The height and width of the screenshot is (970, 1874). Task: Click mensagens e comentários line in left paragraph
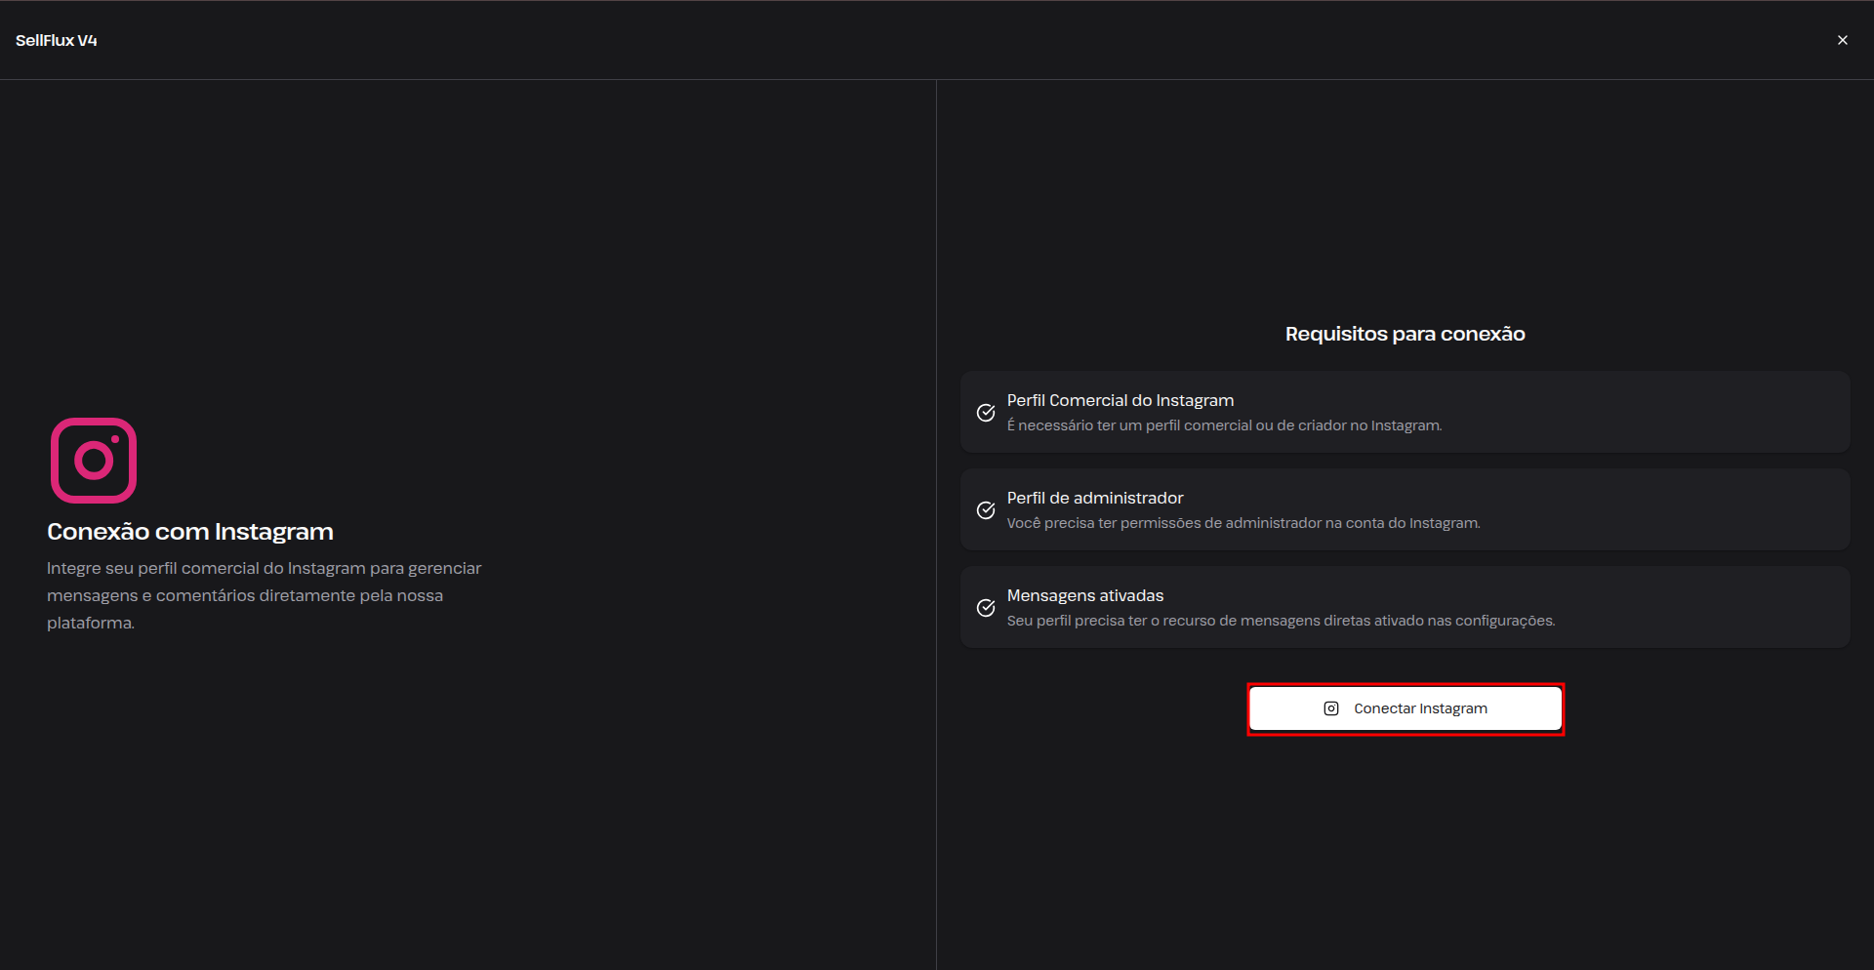point(245,595)
